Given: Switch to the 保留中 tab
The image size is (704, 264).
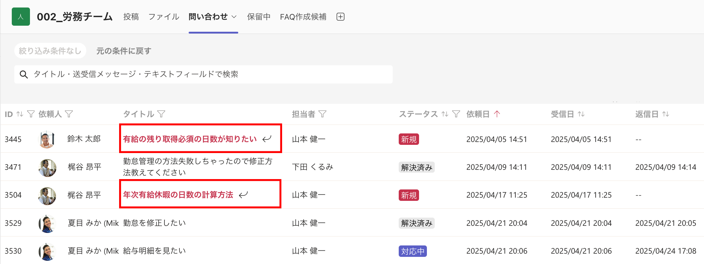Looking at the screenshot, I should click(x=259, y=17).
